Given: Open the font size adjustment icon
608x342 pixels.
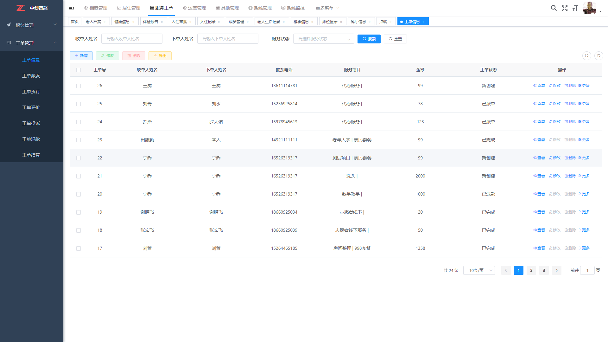Looking at the screenshot, I should click(575, 8).
